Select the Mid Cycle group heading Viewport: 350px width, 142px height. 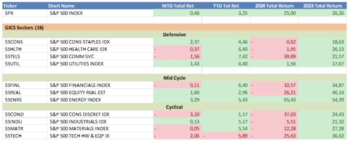pyautogui.click(x=174, y=78)
